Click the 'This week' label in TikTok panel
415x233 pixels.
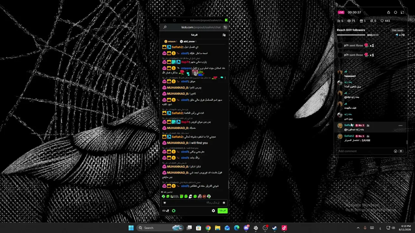tap(397, 30)
